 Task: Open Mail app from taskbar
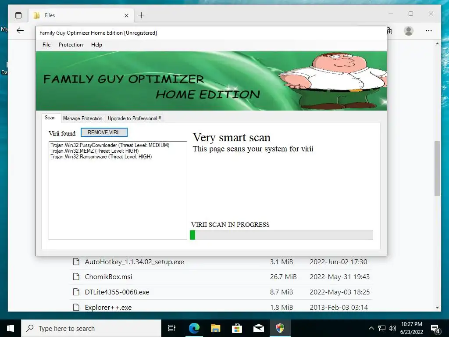click(258, 328)
